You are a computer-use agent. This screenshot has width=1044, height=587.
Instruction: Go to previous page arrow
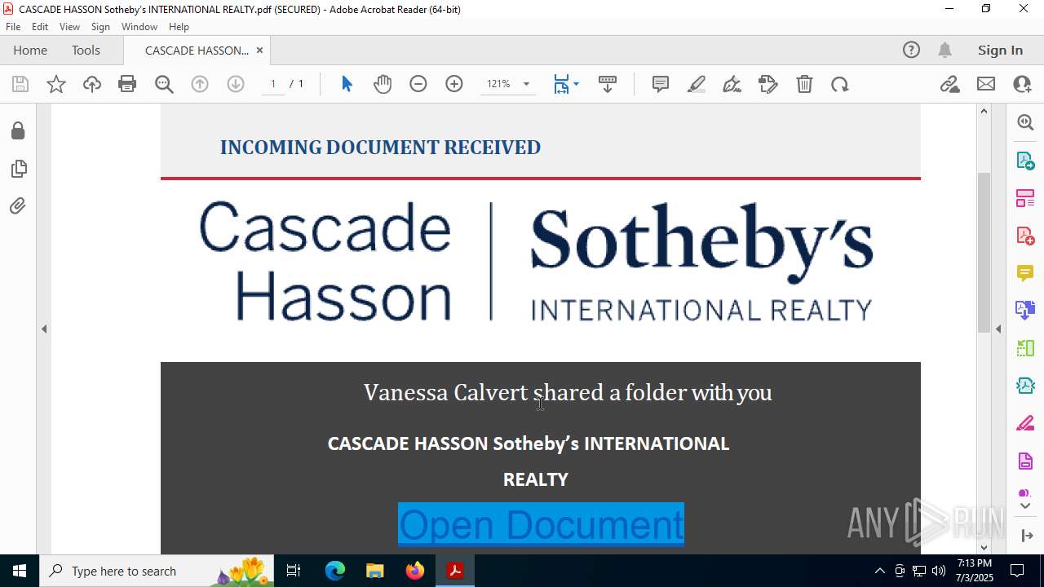point(200,84)
